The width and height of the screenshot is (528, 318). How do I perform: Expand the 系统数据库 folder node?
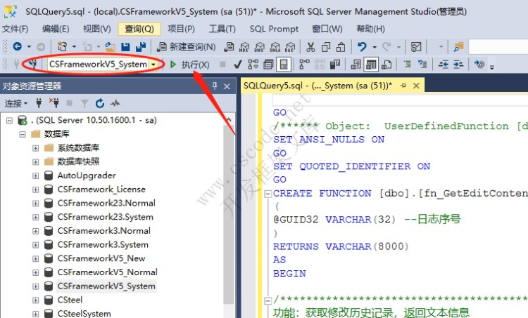point(35,148)
